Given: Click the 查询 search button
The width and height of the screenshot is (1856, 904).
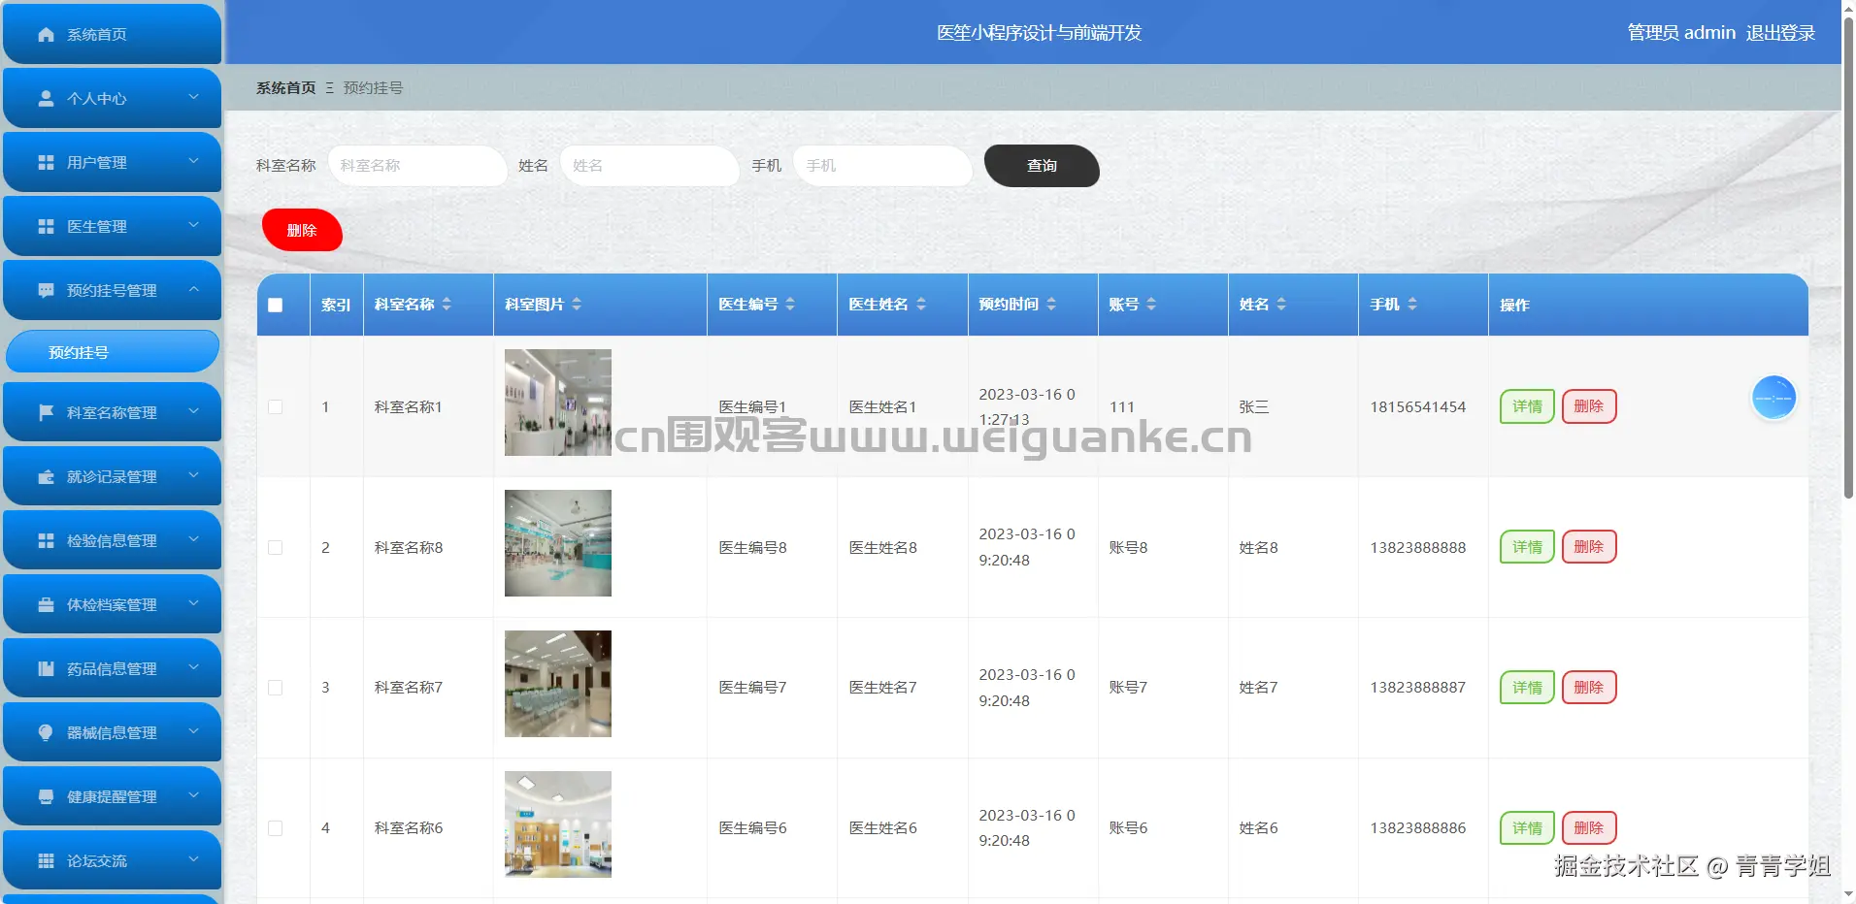Looking at the screenshot, I should pyautogui.click(x=1042, y=166).
